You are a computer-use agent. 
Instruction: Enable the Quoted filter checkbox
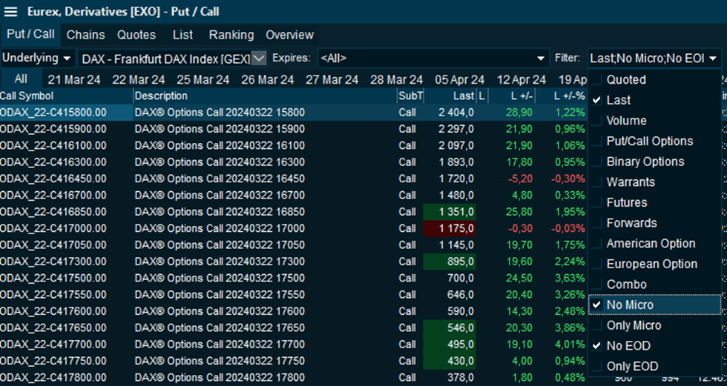(x=597, y=80)
